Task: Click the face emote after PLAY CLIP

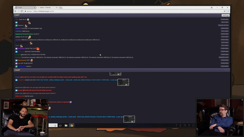Action: (x=29, y=37)
